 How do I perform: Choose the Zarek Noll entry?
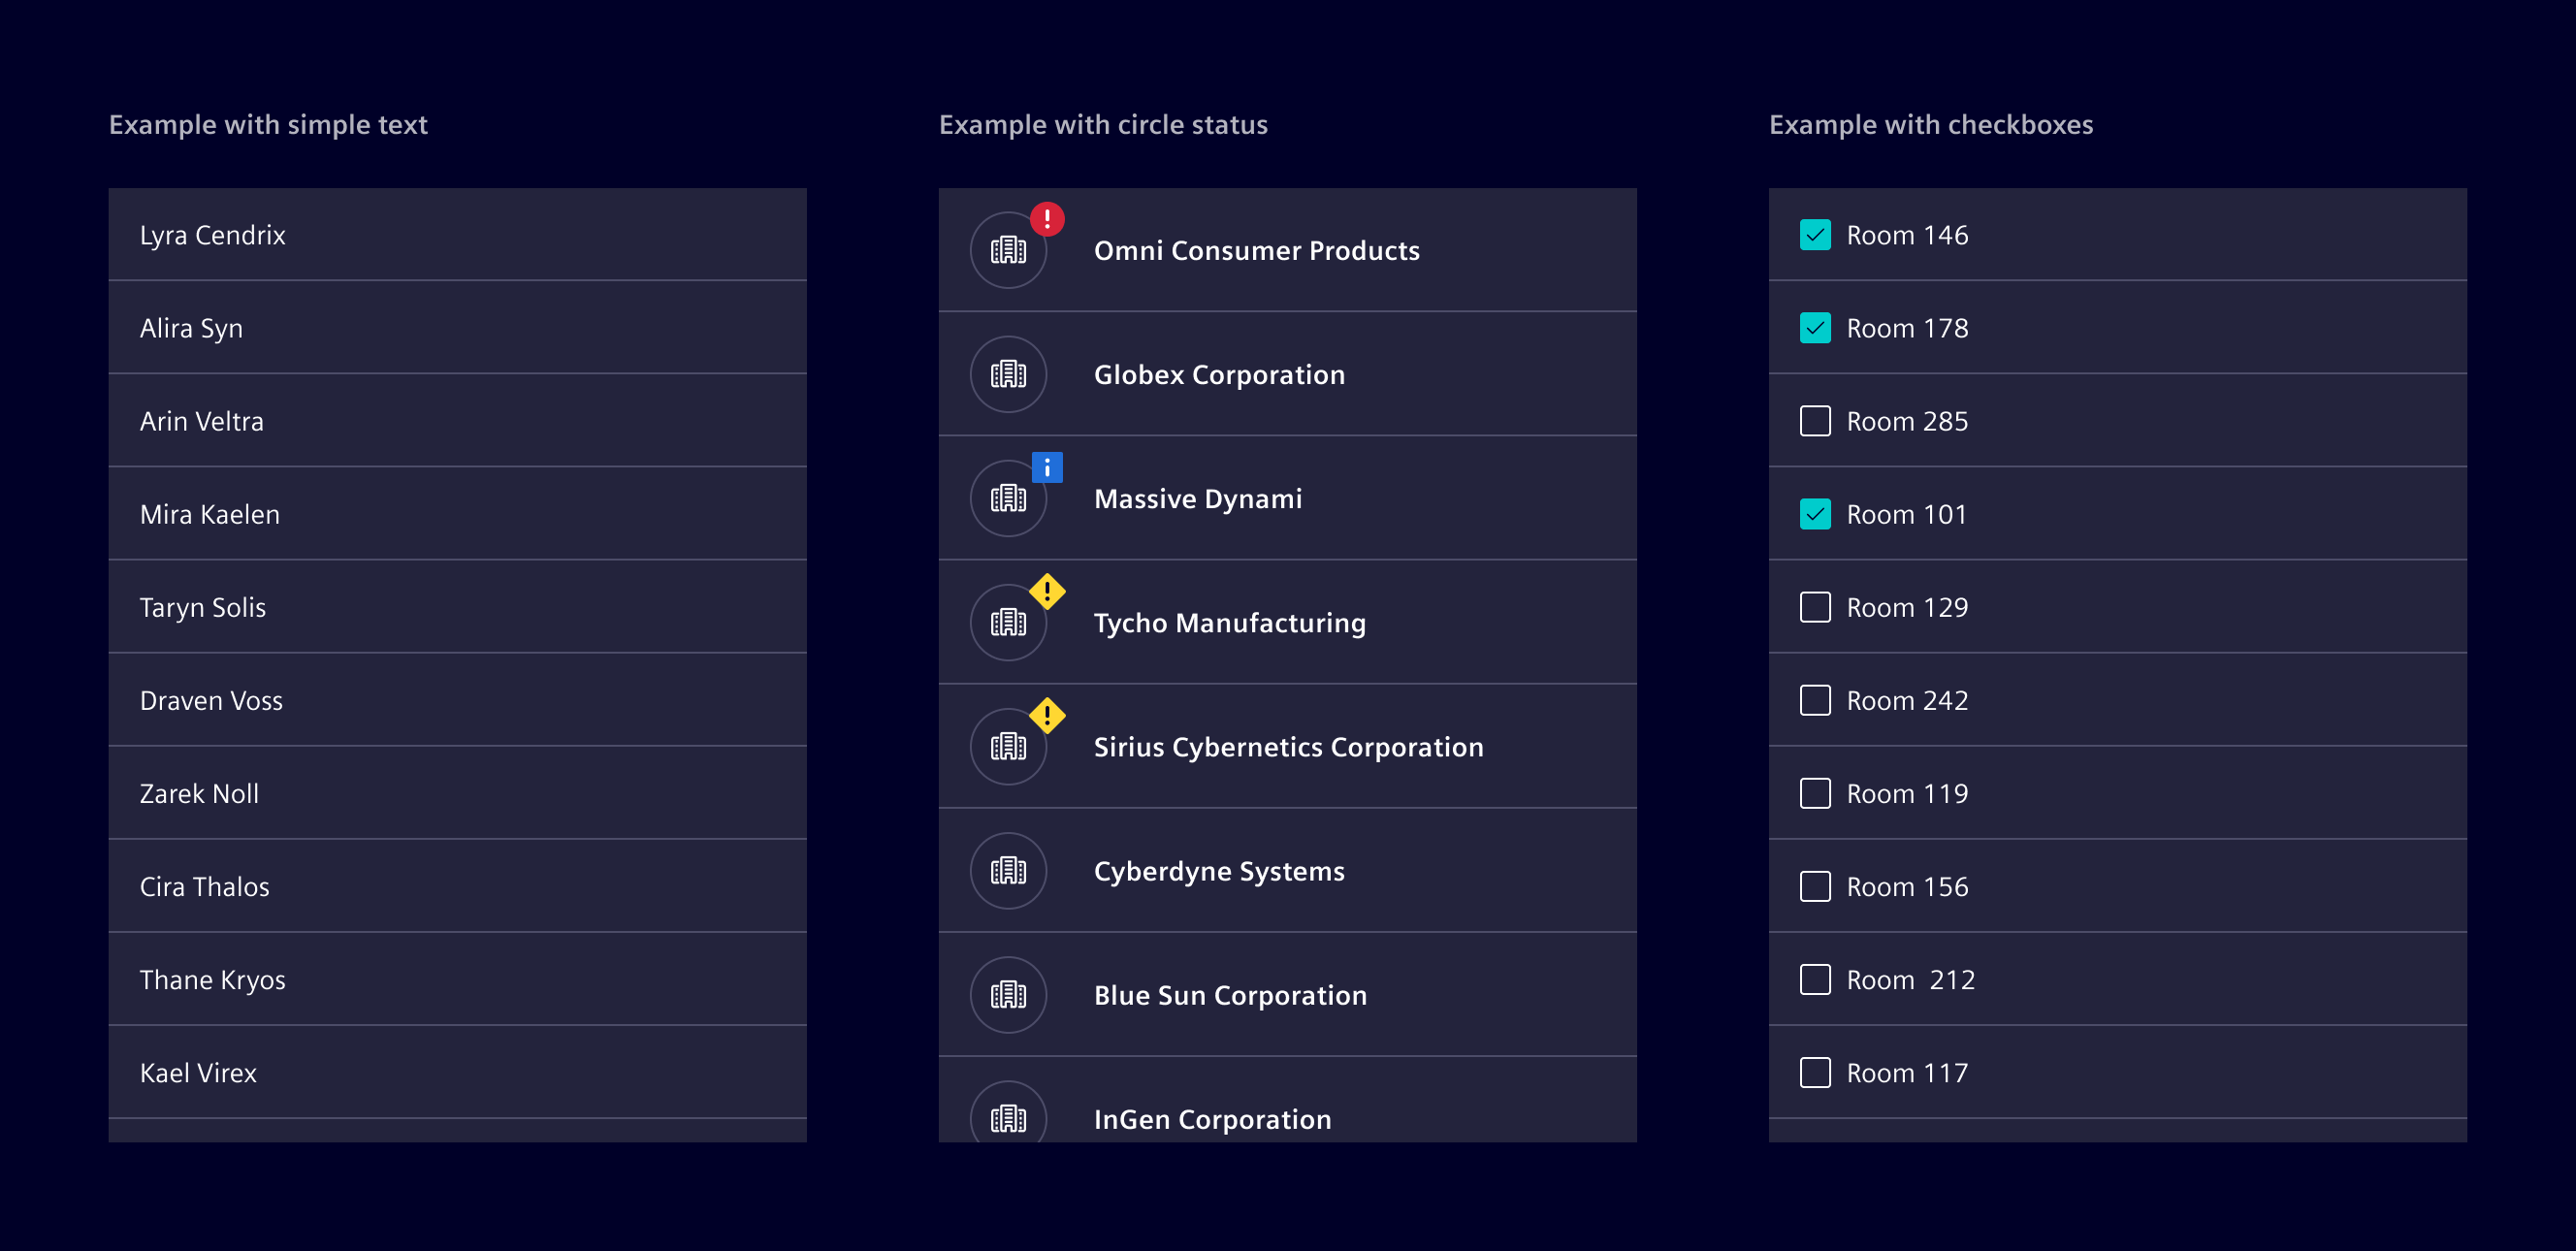pos(199,793)
